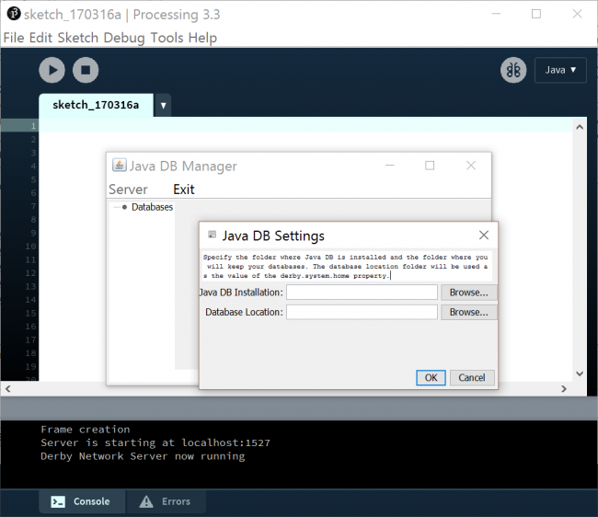Click the 'Server is starting at localhost:1527' line

tap(155, 443)
